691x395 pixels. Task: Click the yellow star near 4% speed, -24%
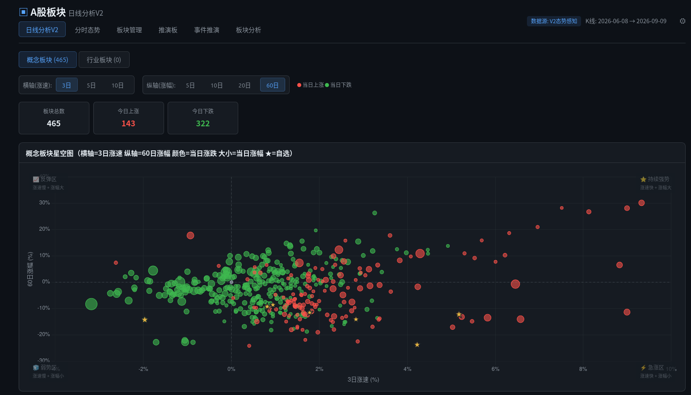pyautogui.click(x=417, y=345)
